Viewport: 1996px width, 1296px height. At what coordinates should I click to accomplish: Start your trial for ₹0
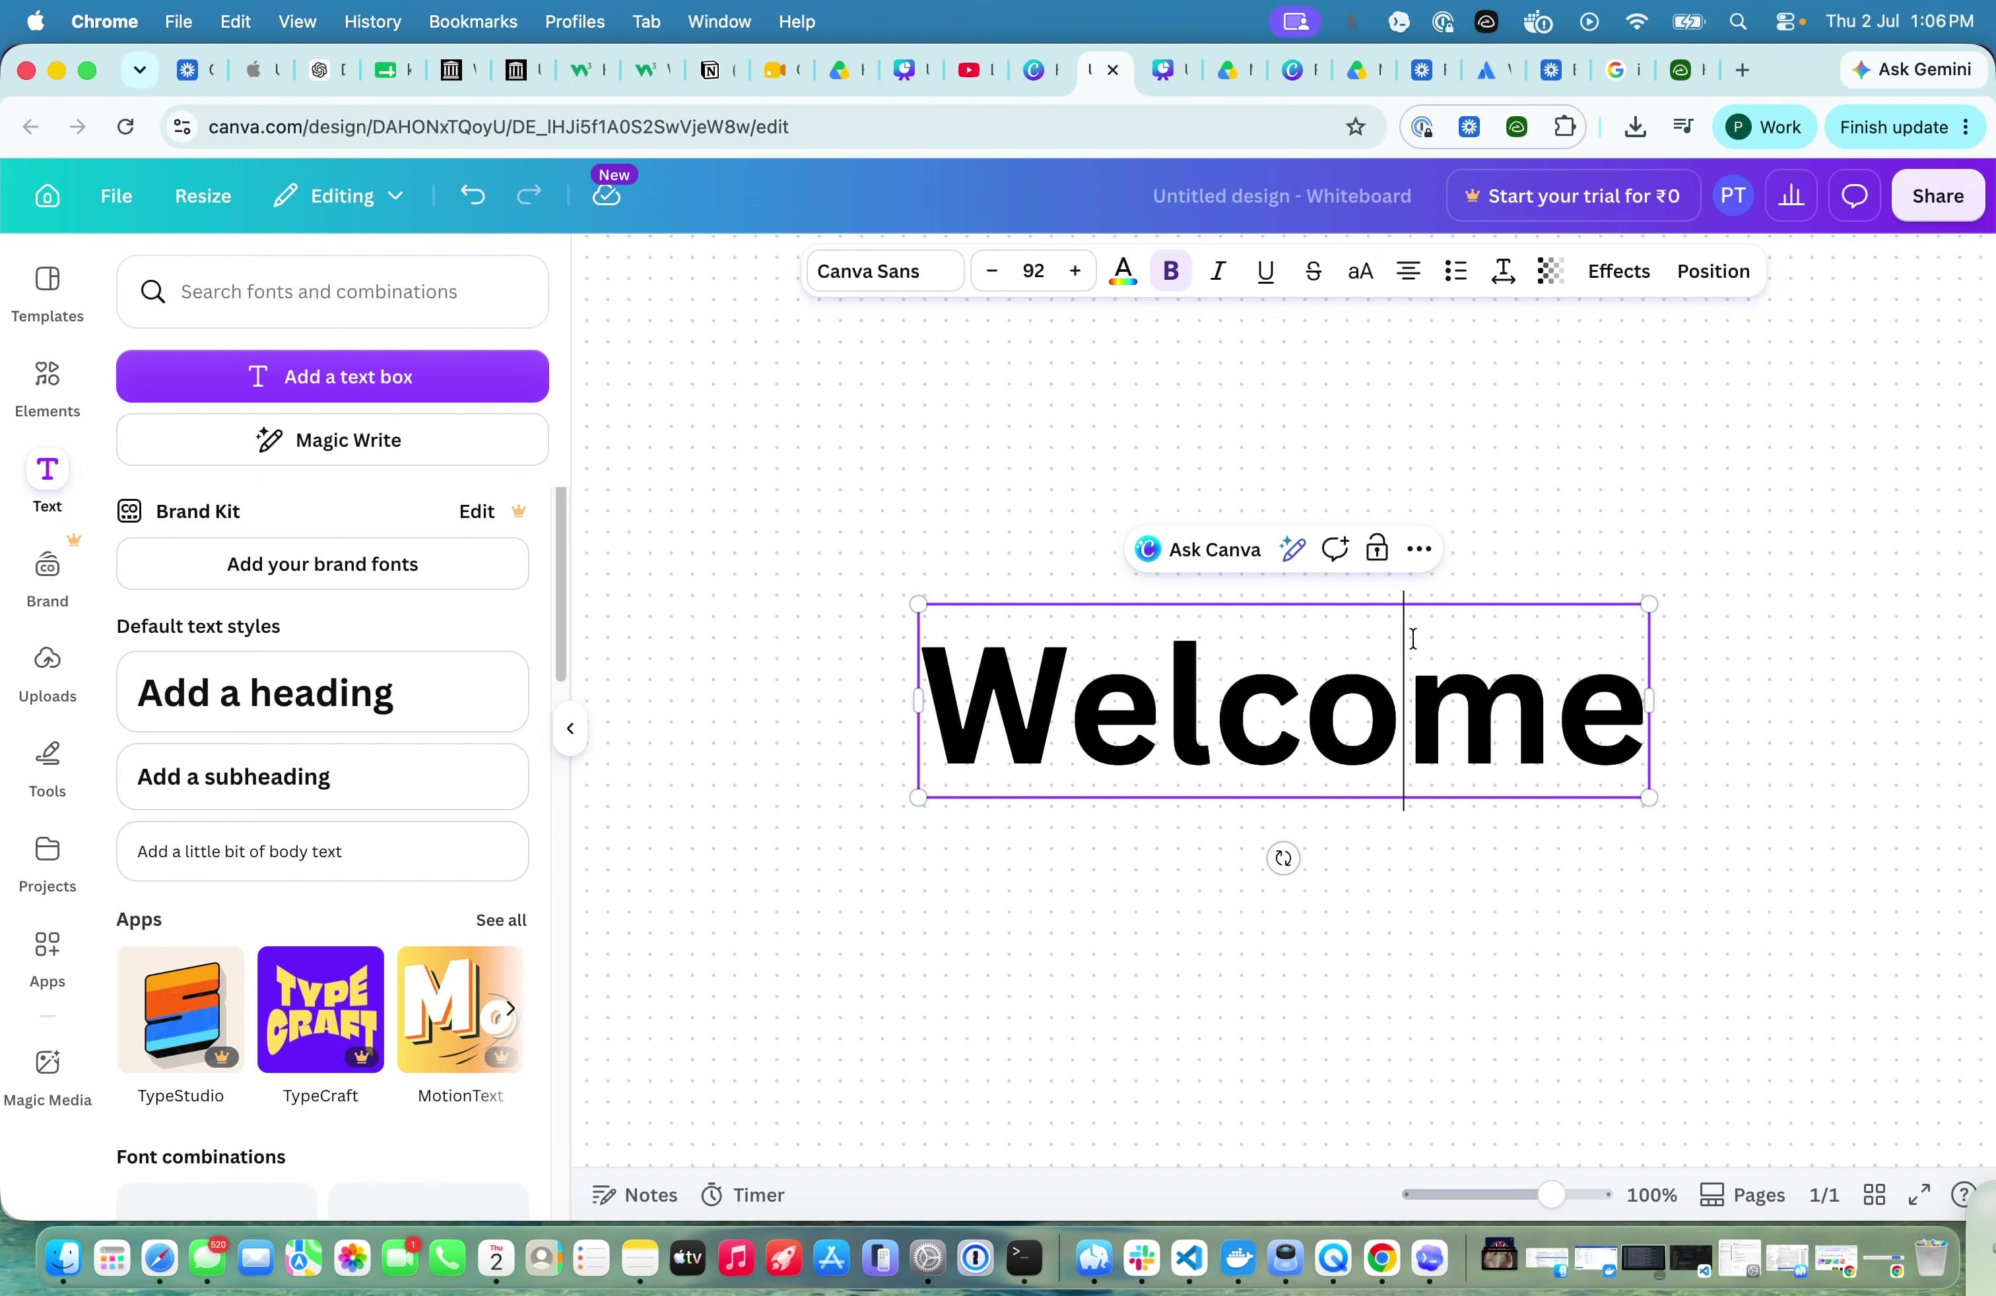coord(1572,196)
